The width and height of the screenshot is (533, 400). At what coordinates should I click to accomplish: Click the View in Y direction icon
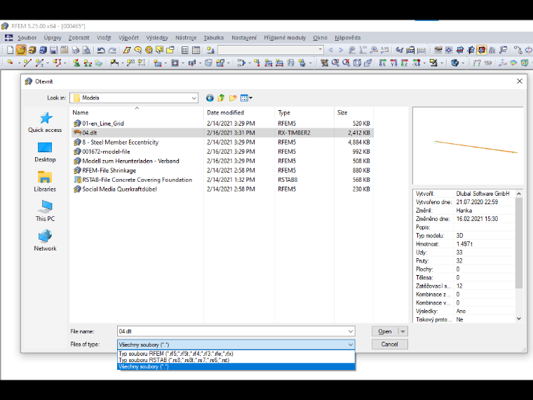click(x=393, y=62)
